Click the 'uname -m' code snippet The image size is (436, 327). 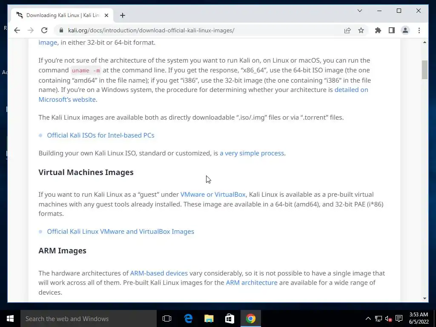[86, 70]
